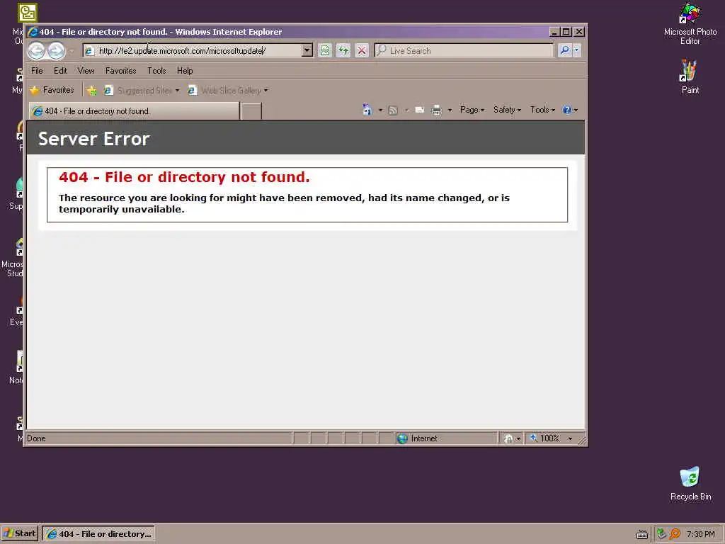Viewport: 725px width, 544px height.
Task: Open the Recycle Bin desktop icon
Action: point(690,483)
